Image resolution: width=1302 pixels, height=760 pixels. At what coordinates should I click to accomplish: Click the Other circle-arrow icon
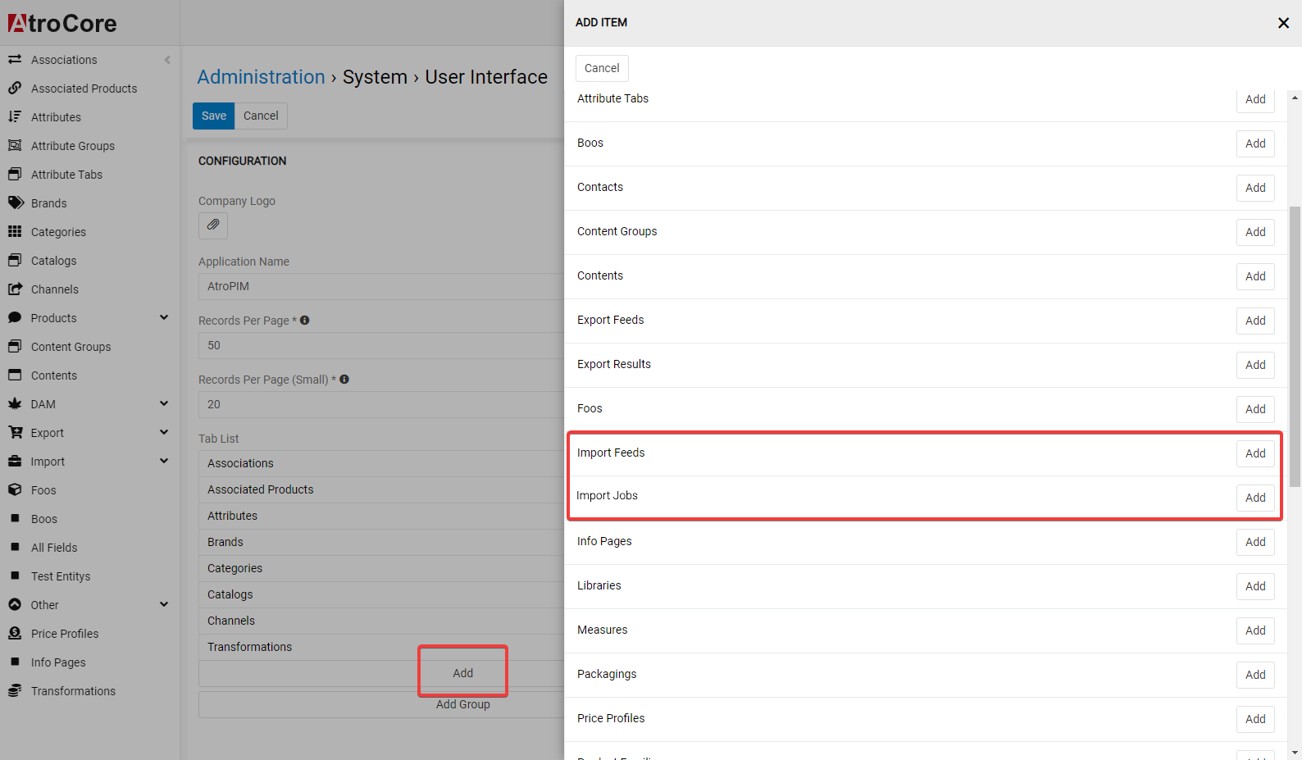(15, 604)
